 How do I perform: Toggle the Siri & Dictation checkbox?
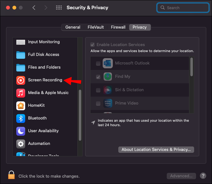click(x=98, y=90)
